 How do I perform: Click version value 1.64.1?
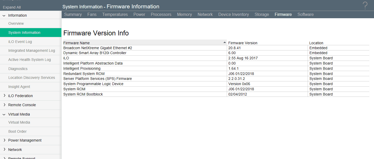(x=234, y=68)
